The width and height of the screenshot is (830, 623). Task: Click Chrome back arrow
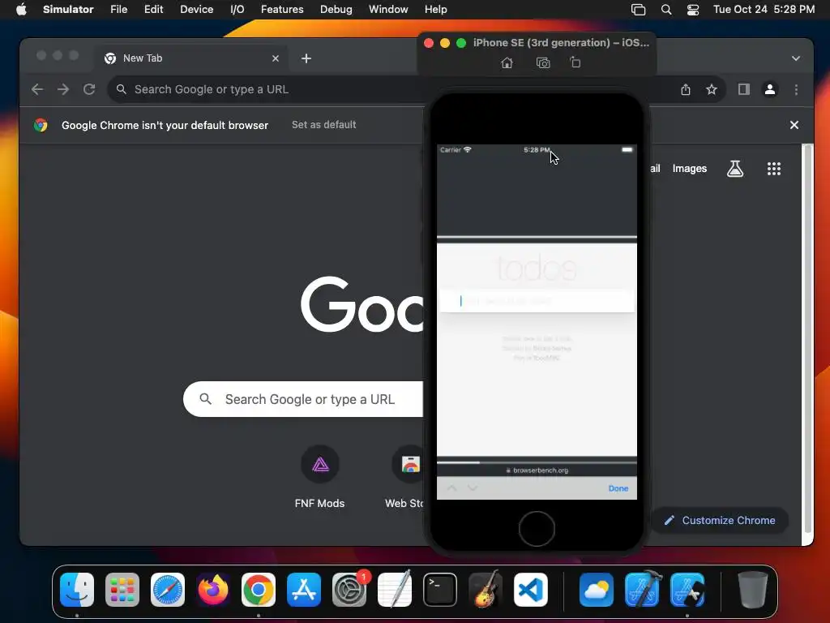pos(37,89)
